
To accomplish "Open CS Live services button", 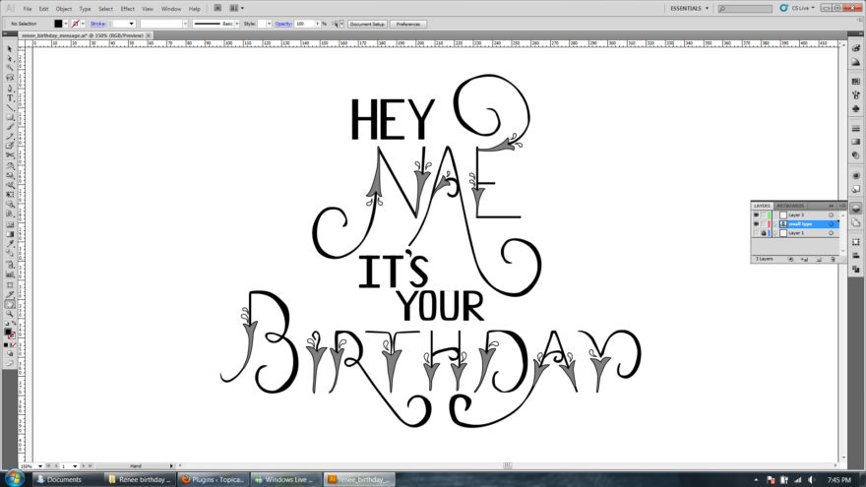I will (797, 8).
